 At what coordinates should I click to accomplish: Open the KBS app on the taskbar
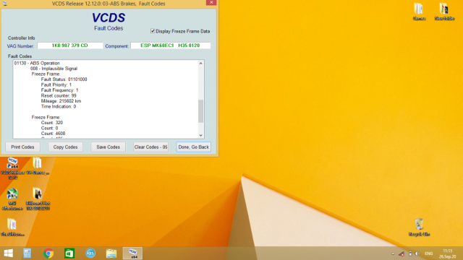click(x=90, y=253)
